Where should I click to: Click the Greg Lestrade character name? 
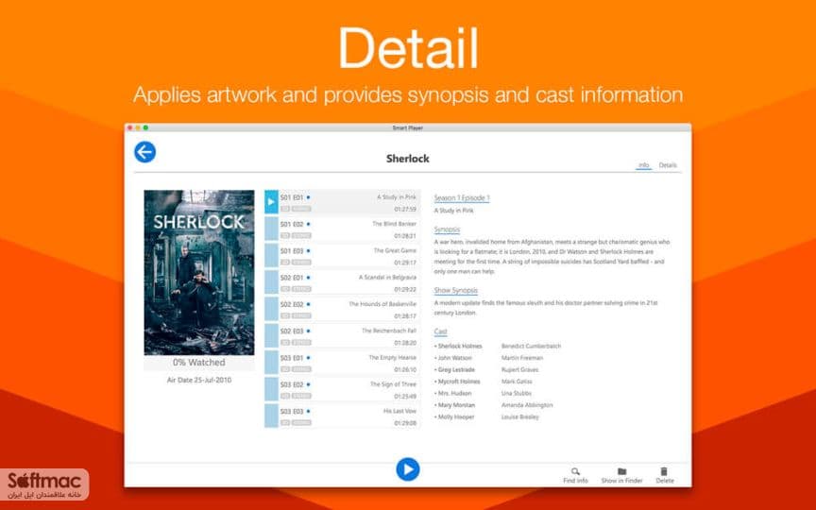click(x=456, y=369)
